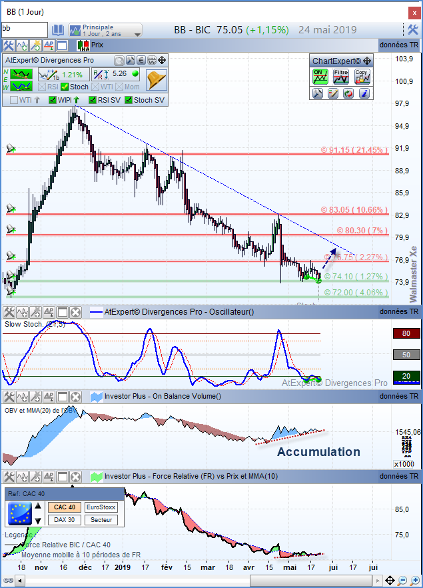Viewport: 423px width, 588px height.
Task: Open Oscillateur panel settings wrench
Action: (8, 312)
